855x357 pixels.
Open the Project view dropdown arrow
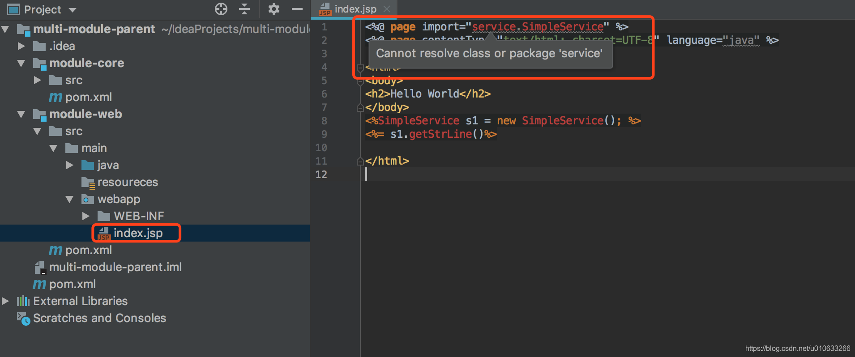(73, 10)
